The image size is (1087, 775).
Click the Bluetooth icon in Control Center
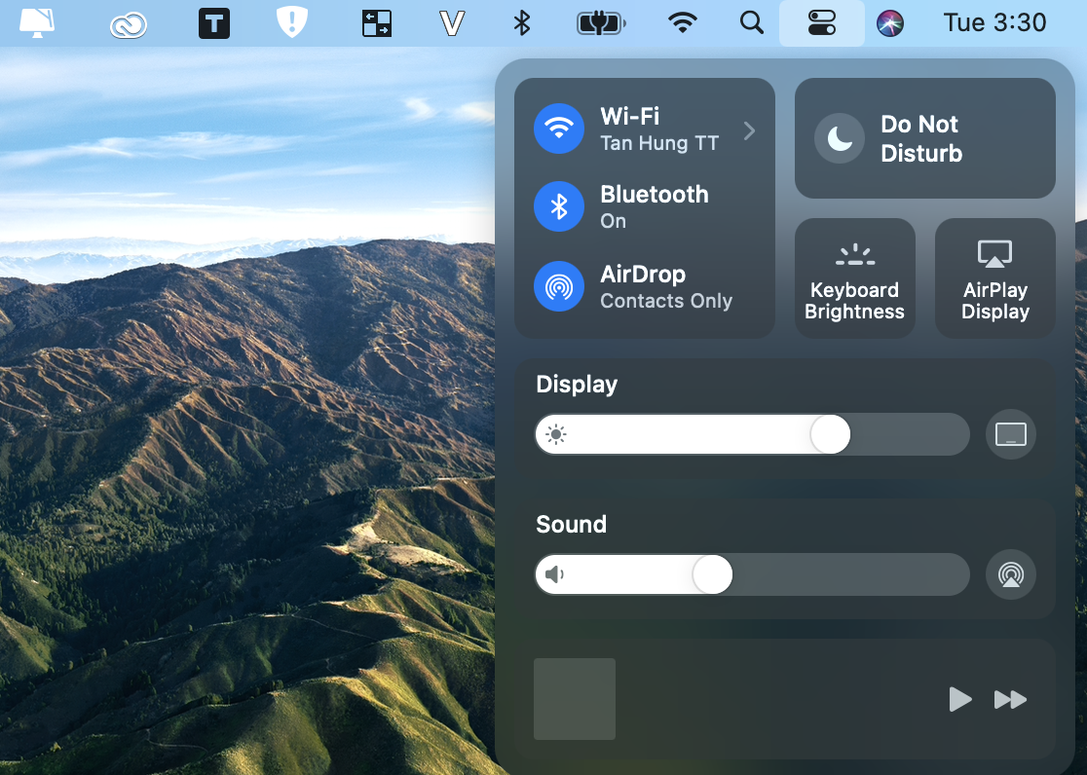558,206
